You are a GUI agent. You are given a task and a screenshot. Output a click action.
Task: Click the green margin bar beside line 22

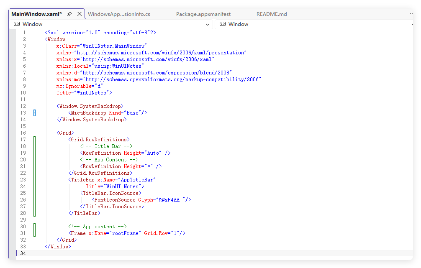[34, 173]
